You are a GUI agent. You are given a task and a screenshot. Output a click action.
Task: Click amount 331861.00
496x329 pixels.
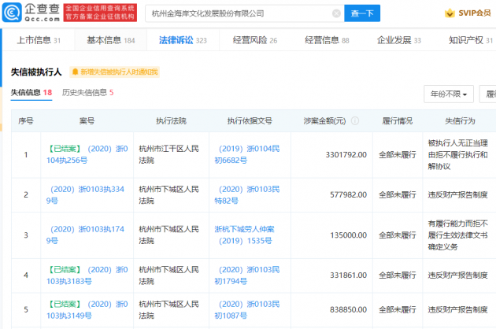tap(348, 275)
